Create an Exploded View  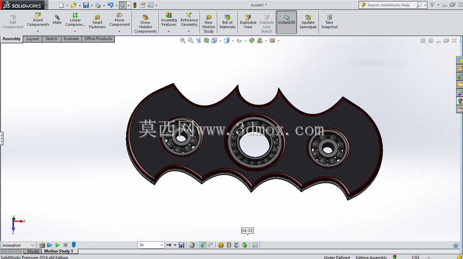(248, 22)
